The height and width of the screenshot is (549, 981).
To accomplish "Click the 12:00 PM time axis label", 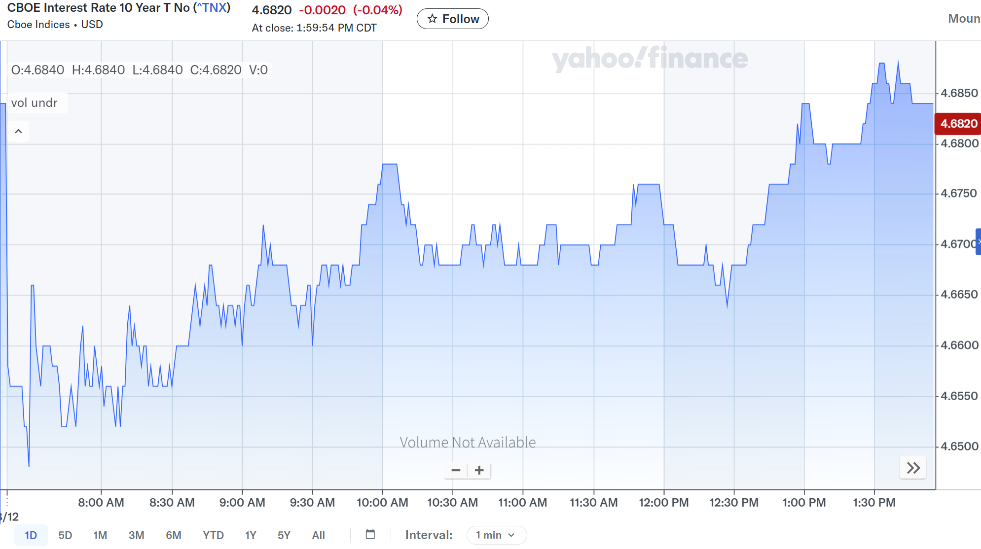I will click(664, 503).
